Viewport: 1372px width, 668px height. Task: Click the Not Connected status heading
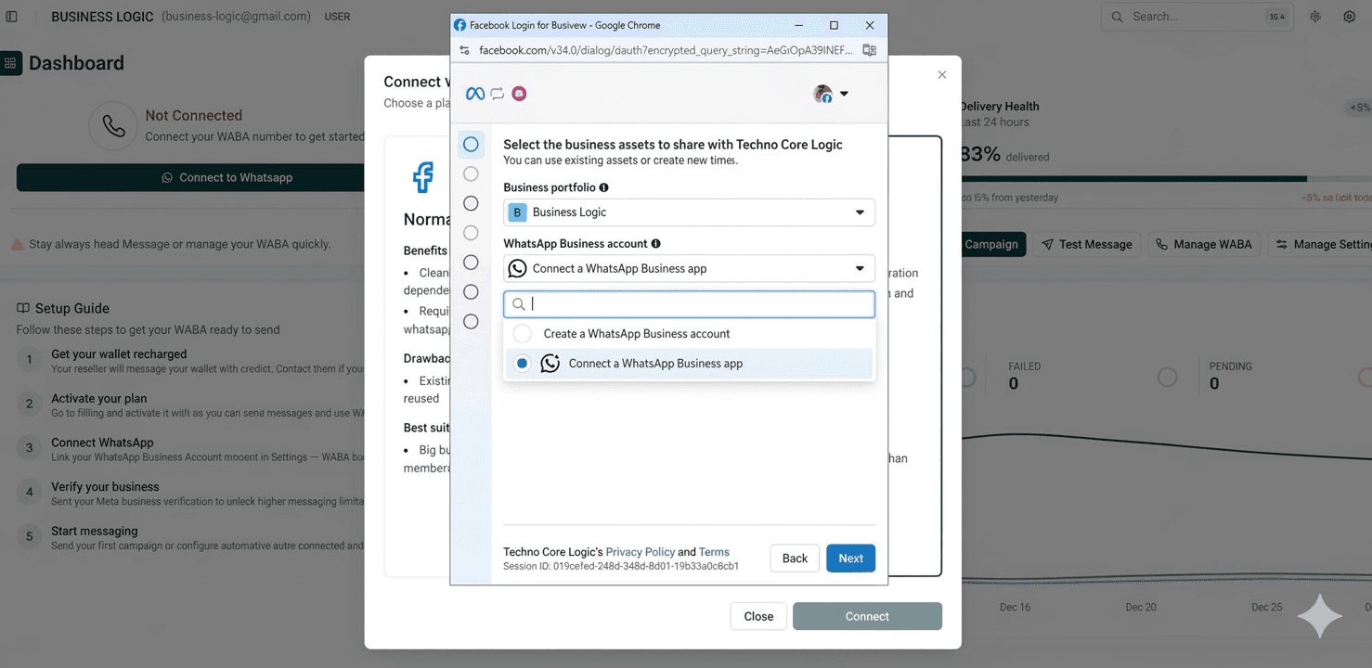pos(193,116)
